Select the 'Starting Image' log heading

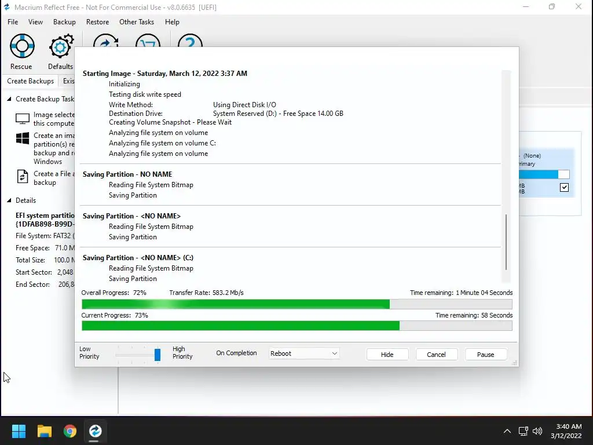[165, 74]
